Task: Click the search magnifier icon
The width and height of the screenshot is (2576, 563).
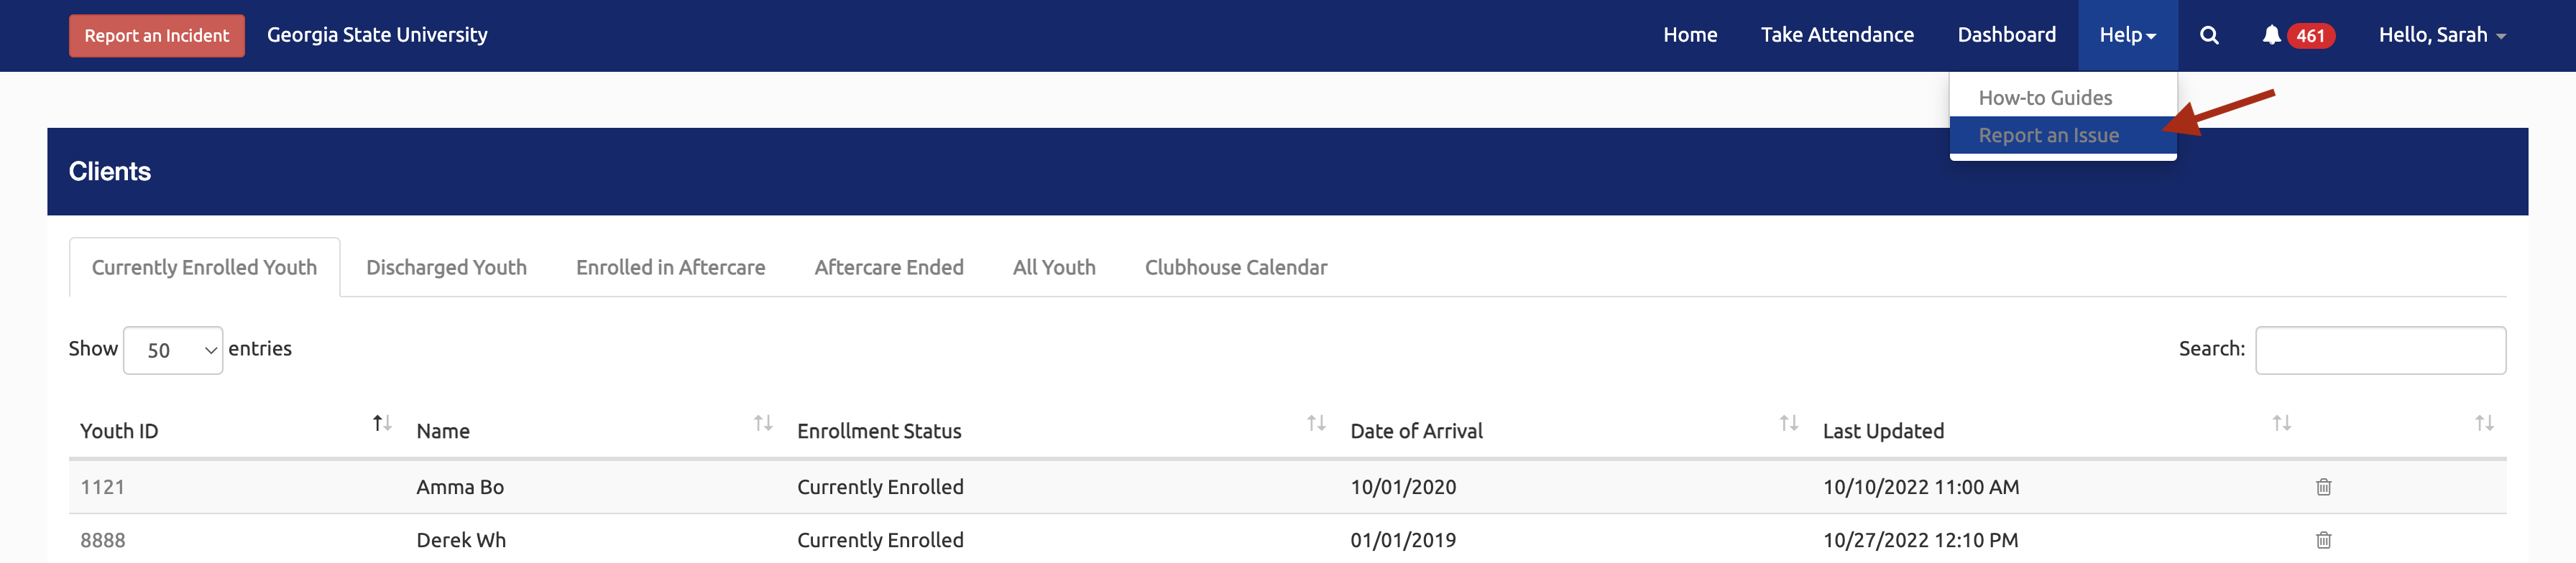Action: coord(2209,36)
